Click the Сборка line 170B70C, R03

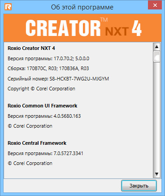point(48,68)
